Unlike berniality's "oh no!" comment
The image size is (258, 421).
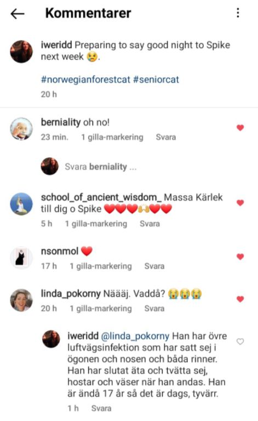tap(240, 128)
